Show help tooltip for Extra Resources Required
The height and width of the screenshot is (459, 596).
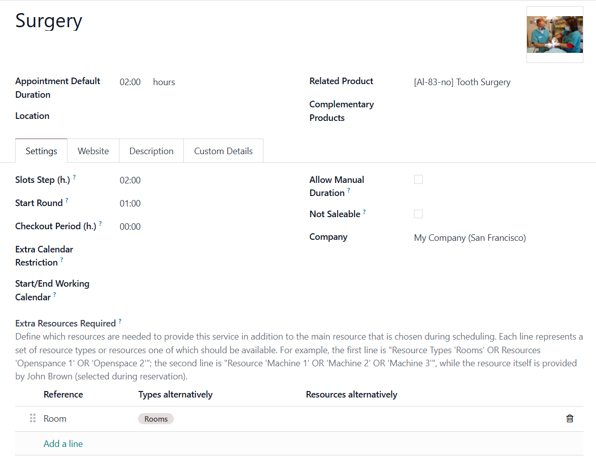click(120, 321)
